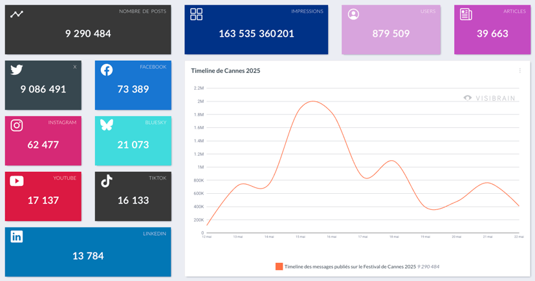This screenshot has width=535, height=281.
Task: Click the 2M y-axis label
Action: pyautogui.click(x=201, y=101)
